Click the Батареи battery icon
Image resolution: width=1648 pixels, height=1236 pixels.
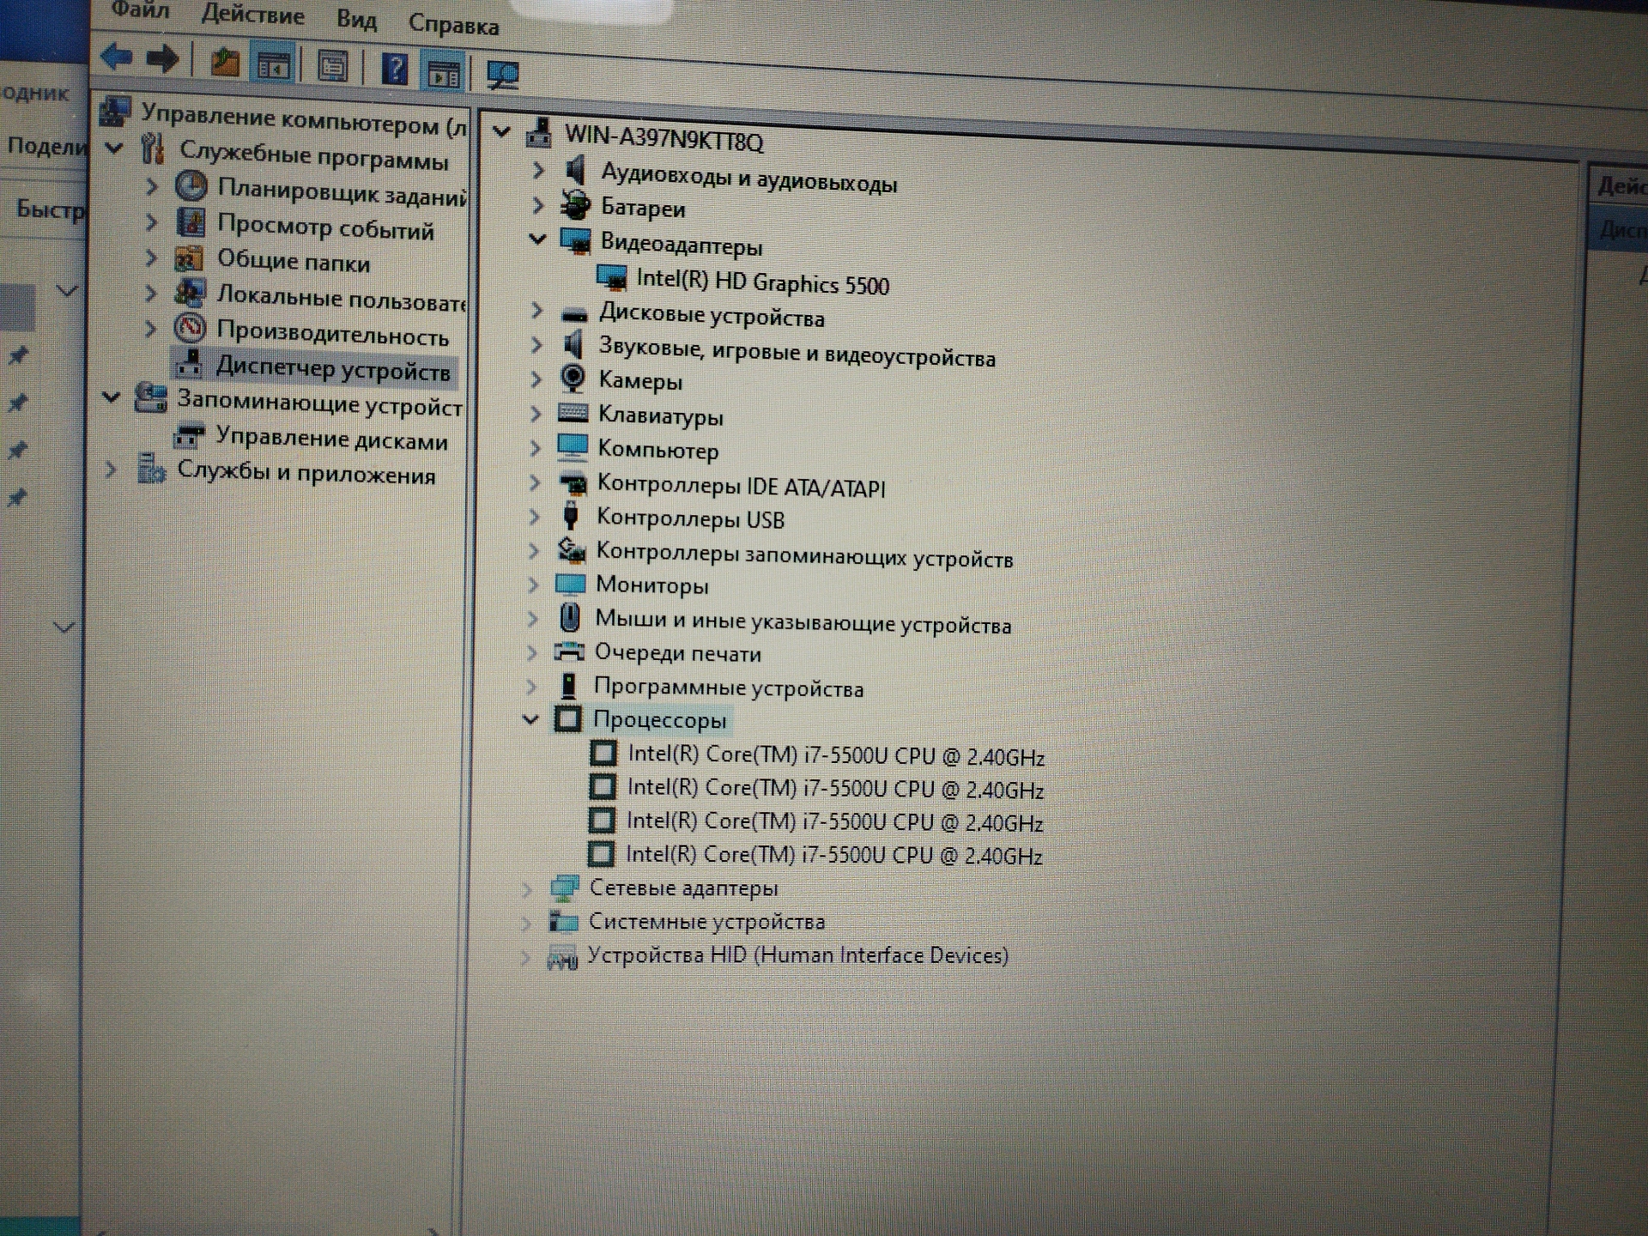tap(575, 204)
